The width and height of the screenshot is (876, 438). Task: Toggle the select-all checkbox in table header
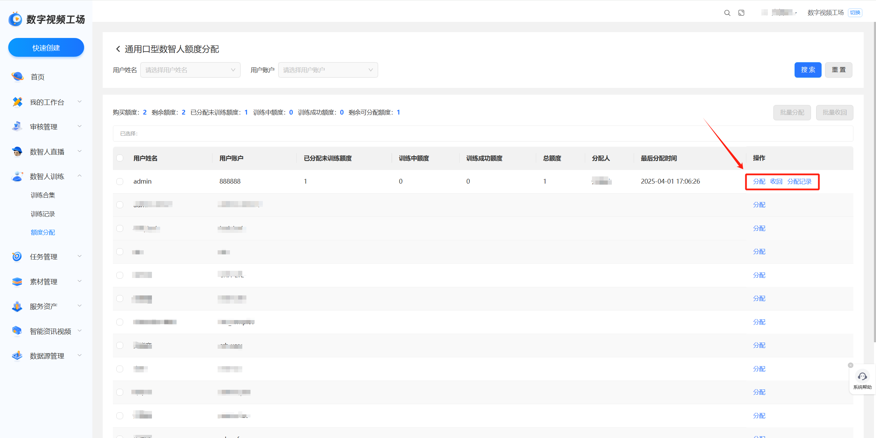coord(120,158)
